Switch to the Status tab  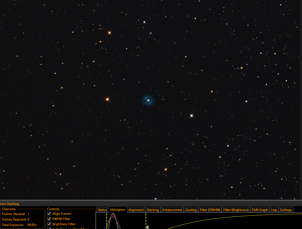[102, 210]
